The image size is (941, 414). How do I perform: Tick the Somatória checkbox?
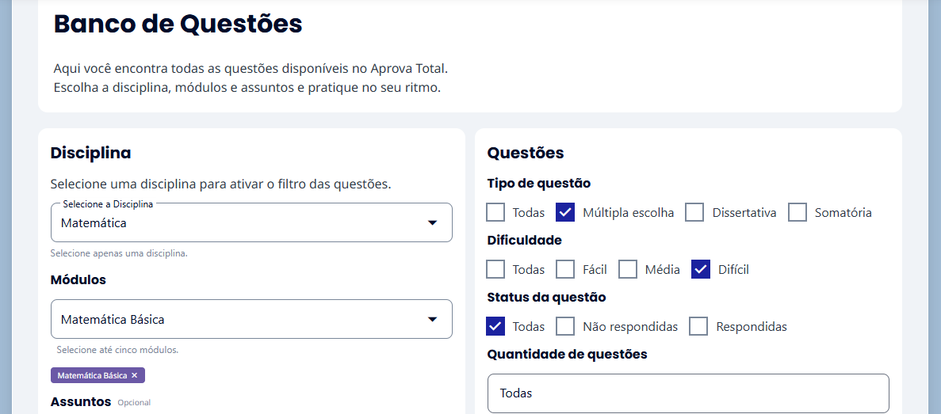pyautogui.click(x=797, y=212)
